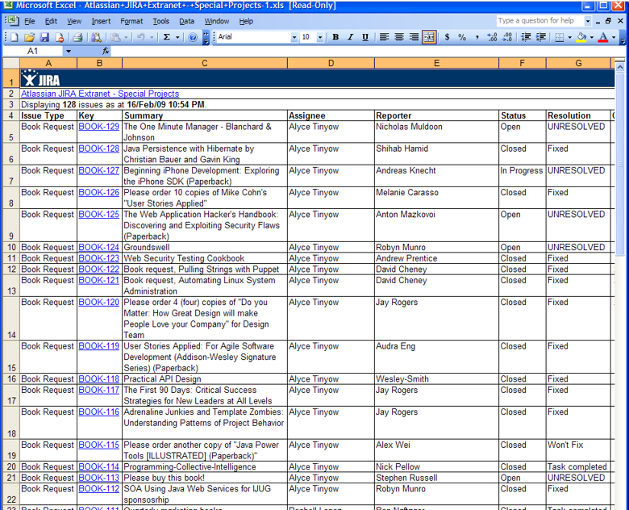Image resolution: width=629 pixels, height=510 pixels.
Task: Open the File menu
Action: click(x=30, y=21)
